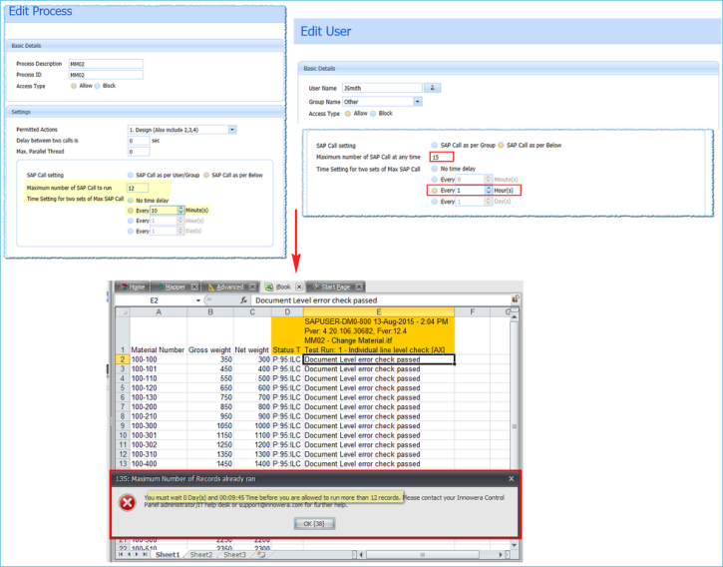
Task: Choose Every Day(s) option in Edit User
Action: [435, 202]
